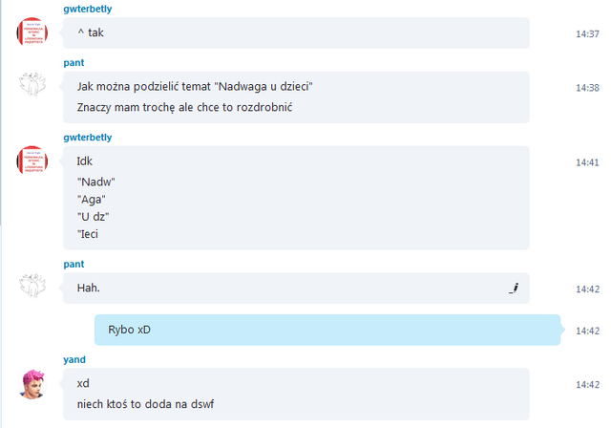Select the line '"Aga"'

[x=92, y=200]
